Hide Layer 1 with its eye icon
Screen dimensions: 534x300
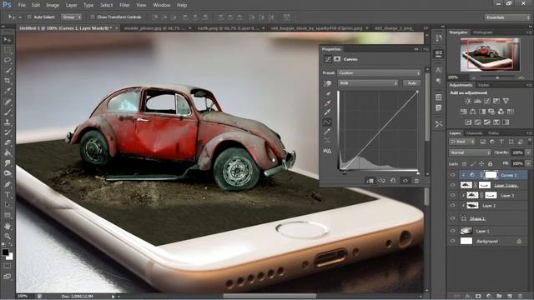coord(452,231)
